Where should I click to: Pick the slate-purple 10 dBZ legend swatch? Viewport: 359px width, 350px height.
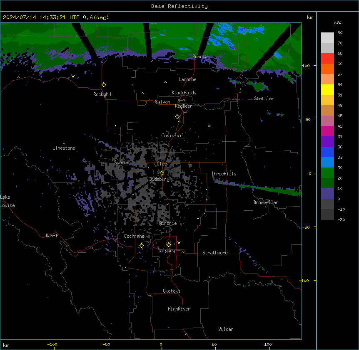coord(327,194)
